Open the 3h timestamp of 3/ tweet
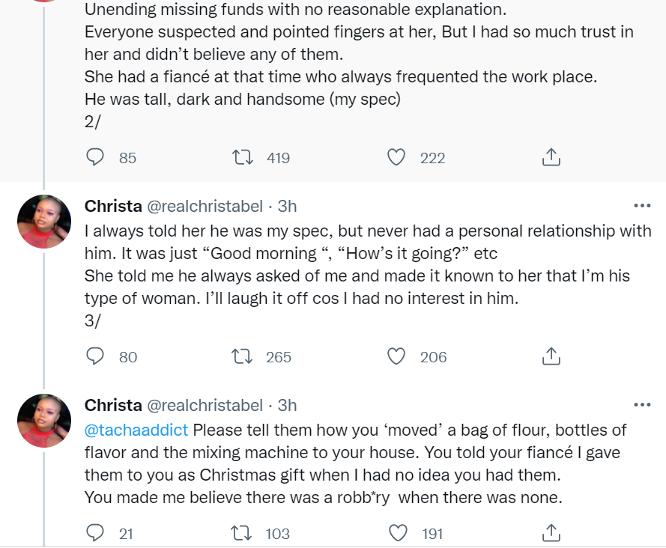 (287, 206)
